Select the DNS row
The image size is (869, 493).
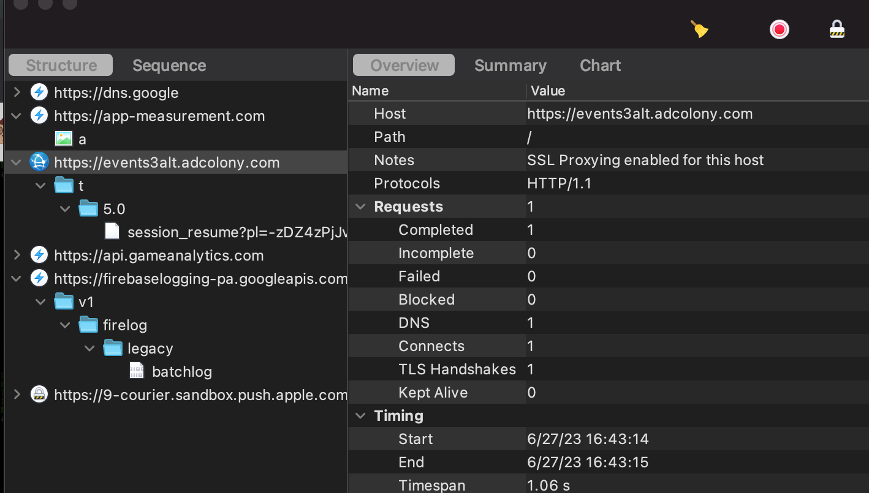coord(609,323)
